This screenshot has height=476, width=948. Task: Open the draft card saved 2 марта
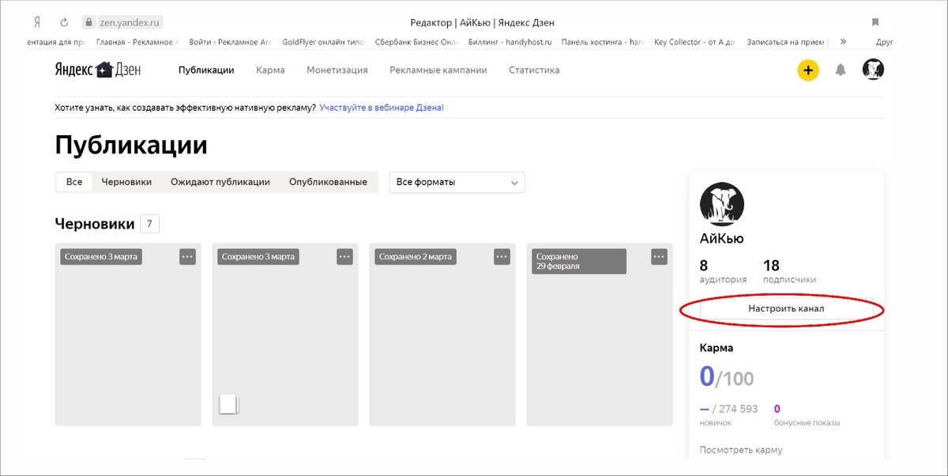(442, 334)
